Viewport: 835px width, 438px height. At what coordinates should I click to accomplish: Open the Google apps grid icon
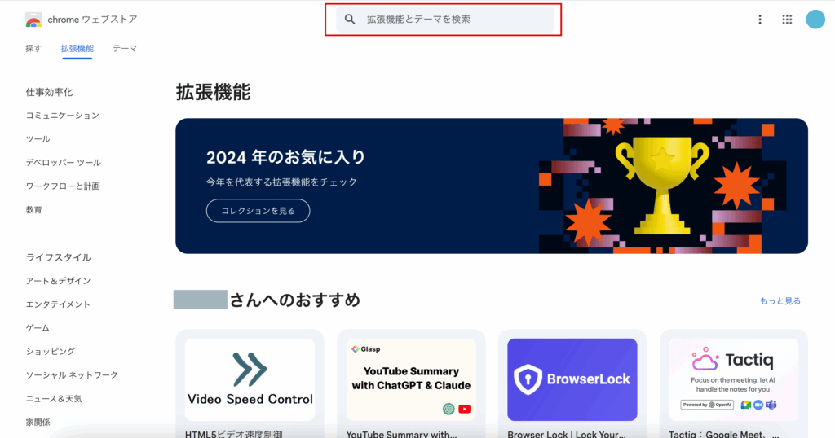(787, 20)
